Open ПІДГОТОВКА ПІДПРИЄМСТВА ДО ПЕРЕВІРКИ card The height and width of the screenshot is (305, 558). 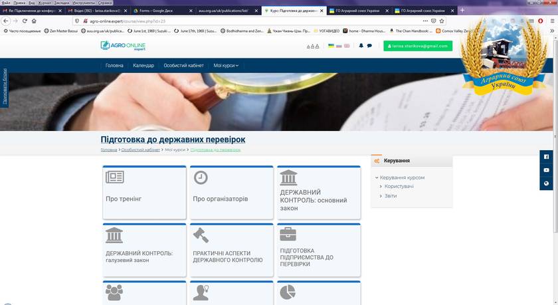pyautogui.click(x=319, y=251)
